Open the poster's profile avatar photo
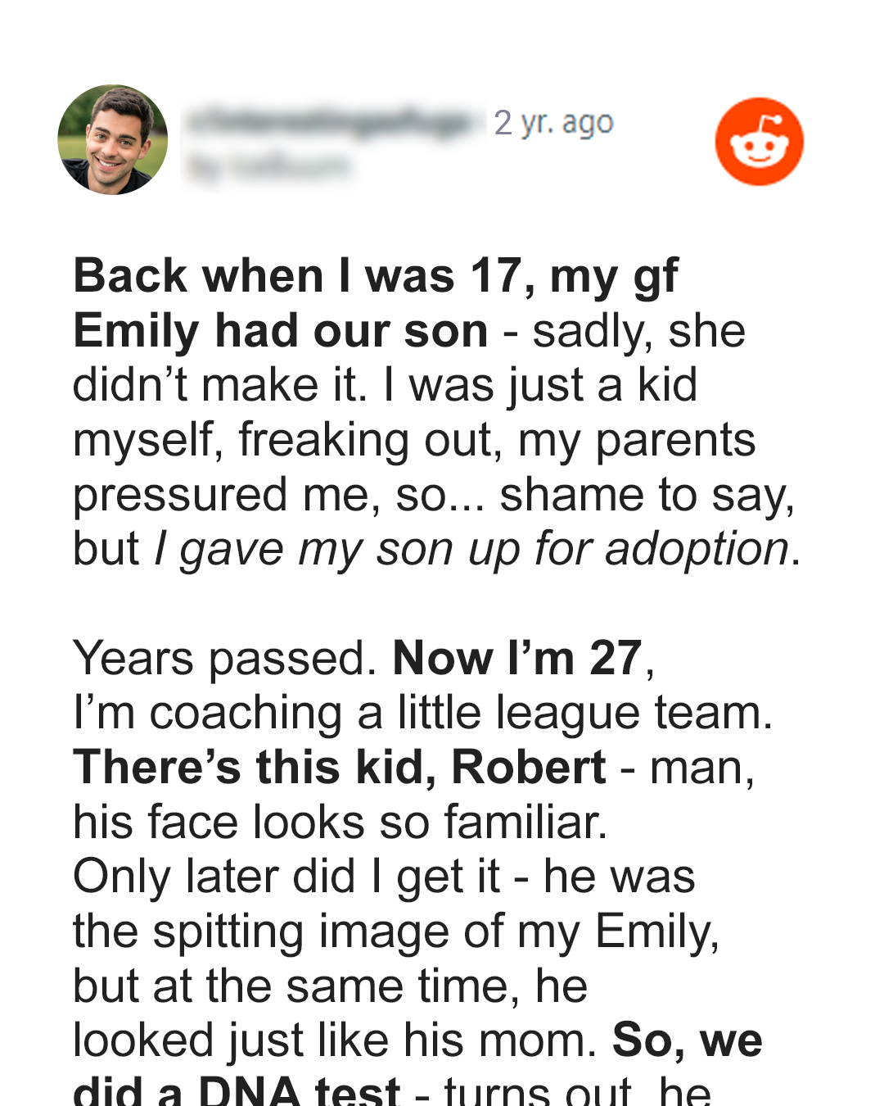Viewport: 884px width, 1106px height. pyautogui.click(x=113, y=140)
